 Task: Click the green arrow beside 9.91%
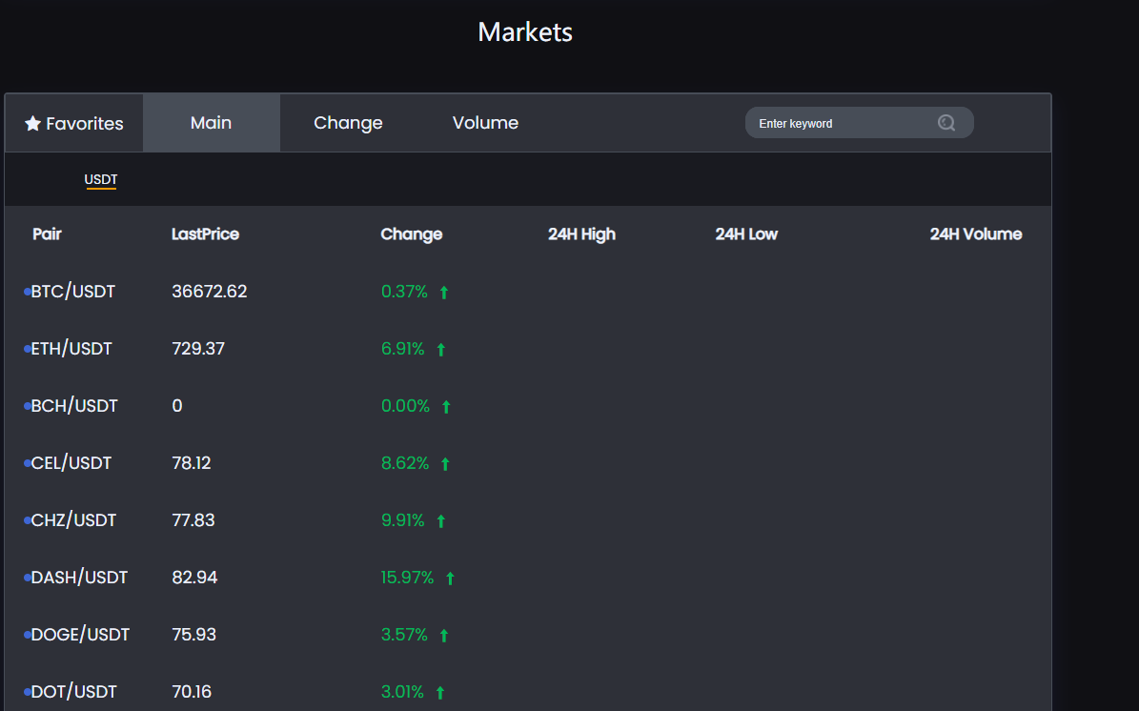pyautogui.click(x=440, y=521)
